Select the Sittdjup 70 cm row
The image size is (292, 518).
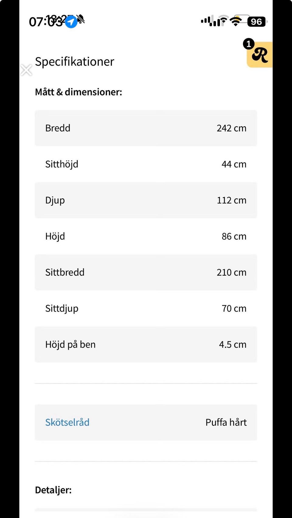point(146,308)
